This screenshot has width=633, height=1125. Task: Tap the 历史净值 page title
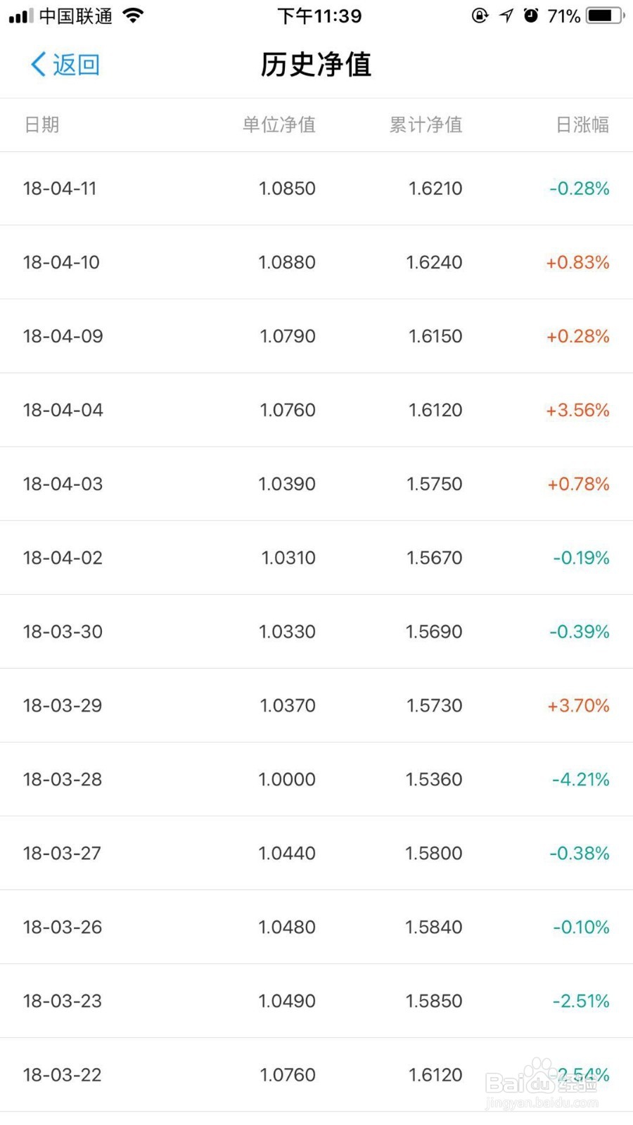point(316,65)
